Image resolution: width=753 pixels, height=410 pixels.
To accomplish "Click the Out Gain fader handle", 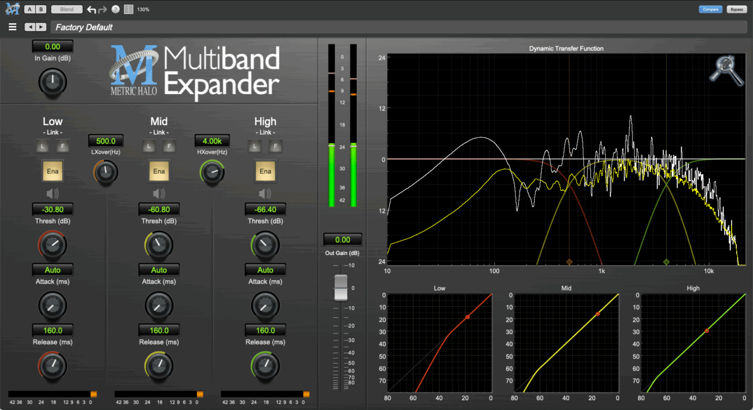I will tap(342, 287).
